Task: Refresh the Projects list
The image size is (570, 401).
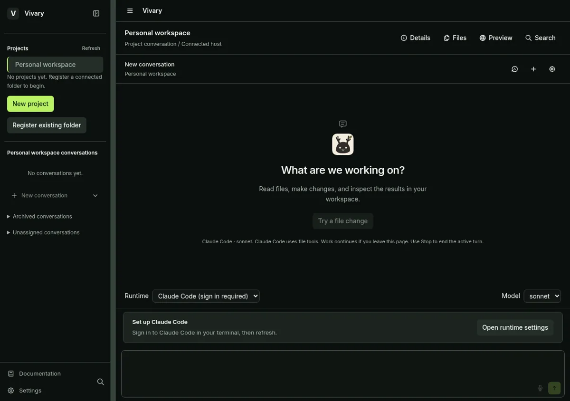Action: [91, 48]
